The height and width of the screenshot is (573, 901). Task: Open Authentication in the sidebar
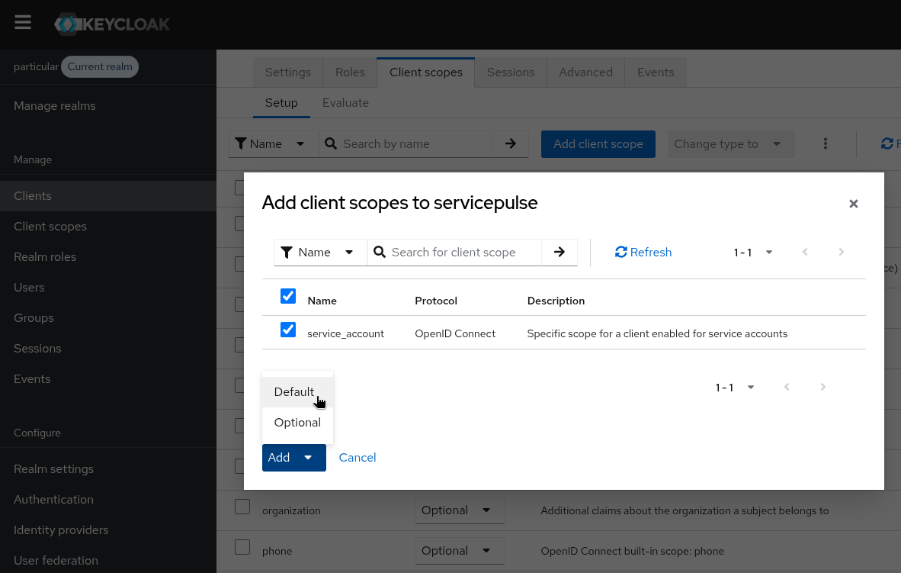(108, 499)
